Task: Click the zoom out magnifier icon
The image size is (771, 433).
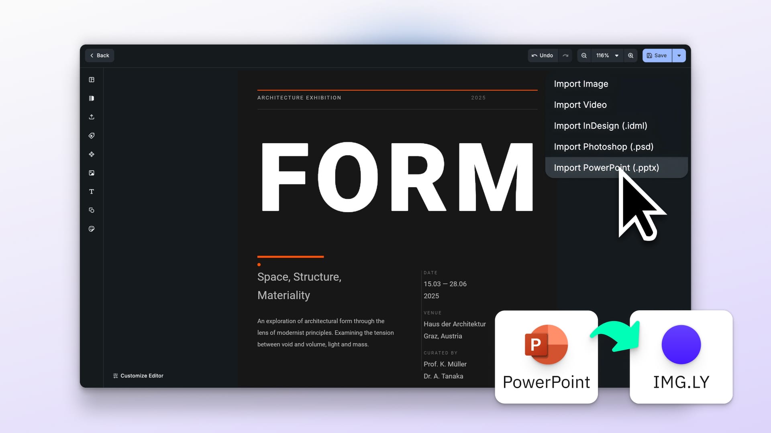Action: pos(584,55)
